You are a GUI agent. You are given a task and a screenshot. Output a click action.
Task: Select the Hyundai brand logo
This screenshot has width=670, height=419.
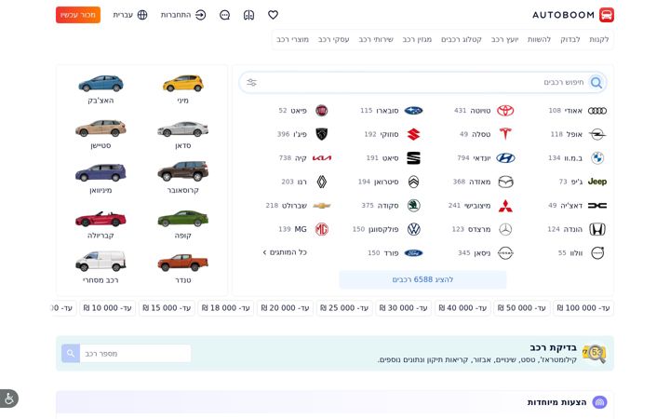click(505, 157)
